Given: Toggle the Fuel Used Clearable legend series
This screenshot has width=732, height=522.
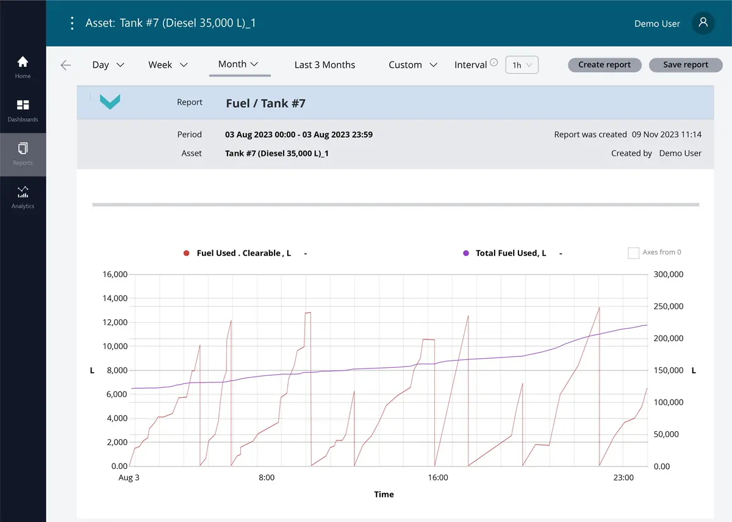Looking at the screenshot, I should 242,253.
